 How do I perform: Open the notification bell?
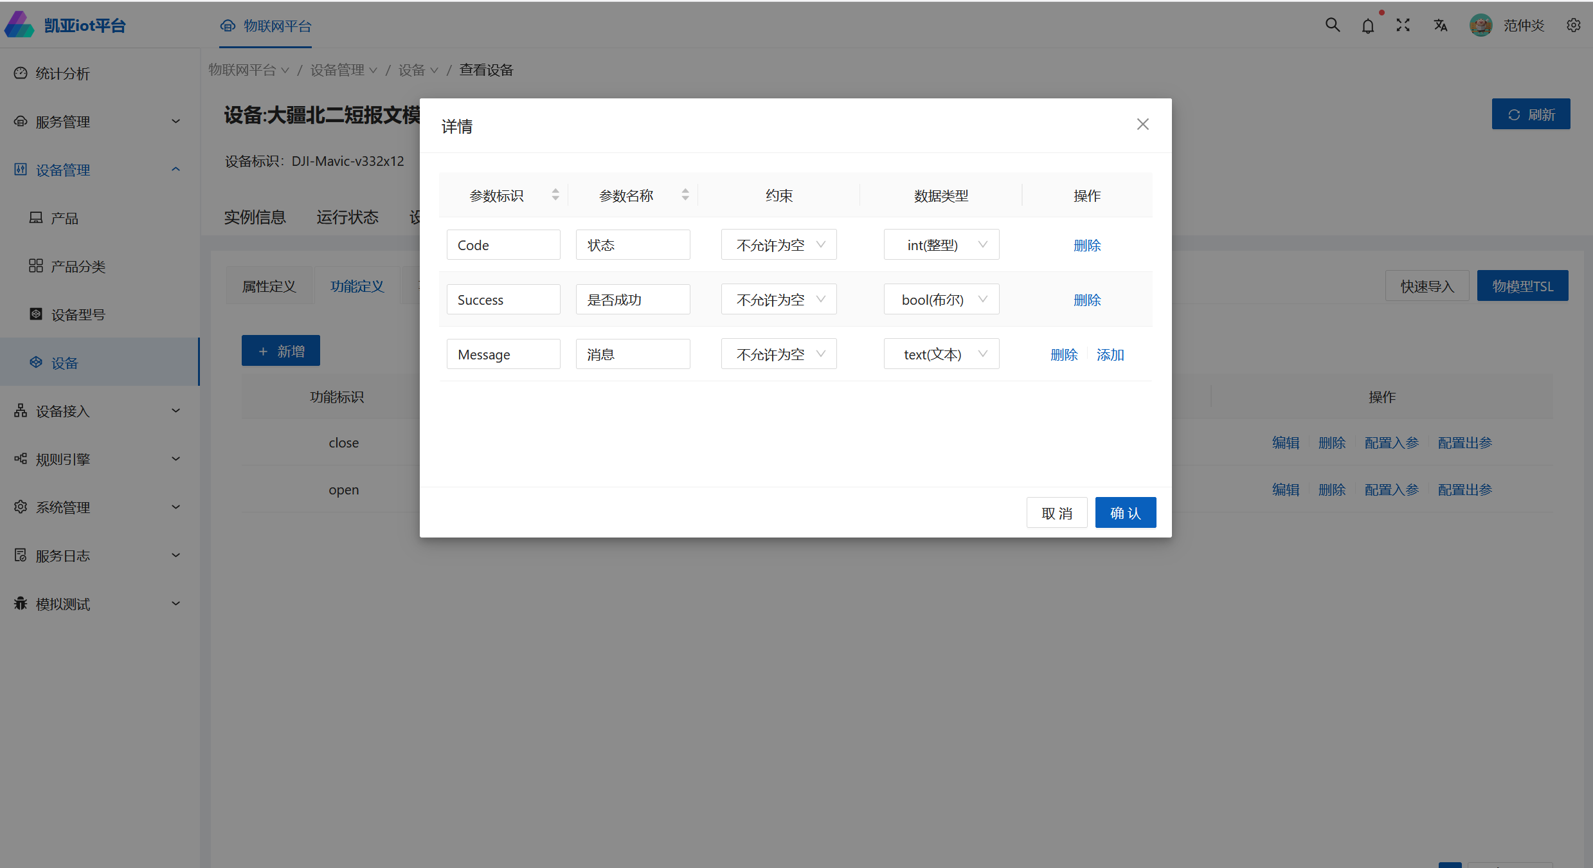tap(1368, 26)
